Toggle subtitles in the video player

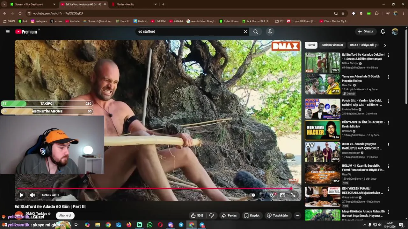(262, 195)
